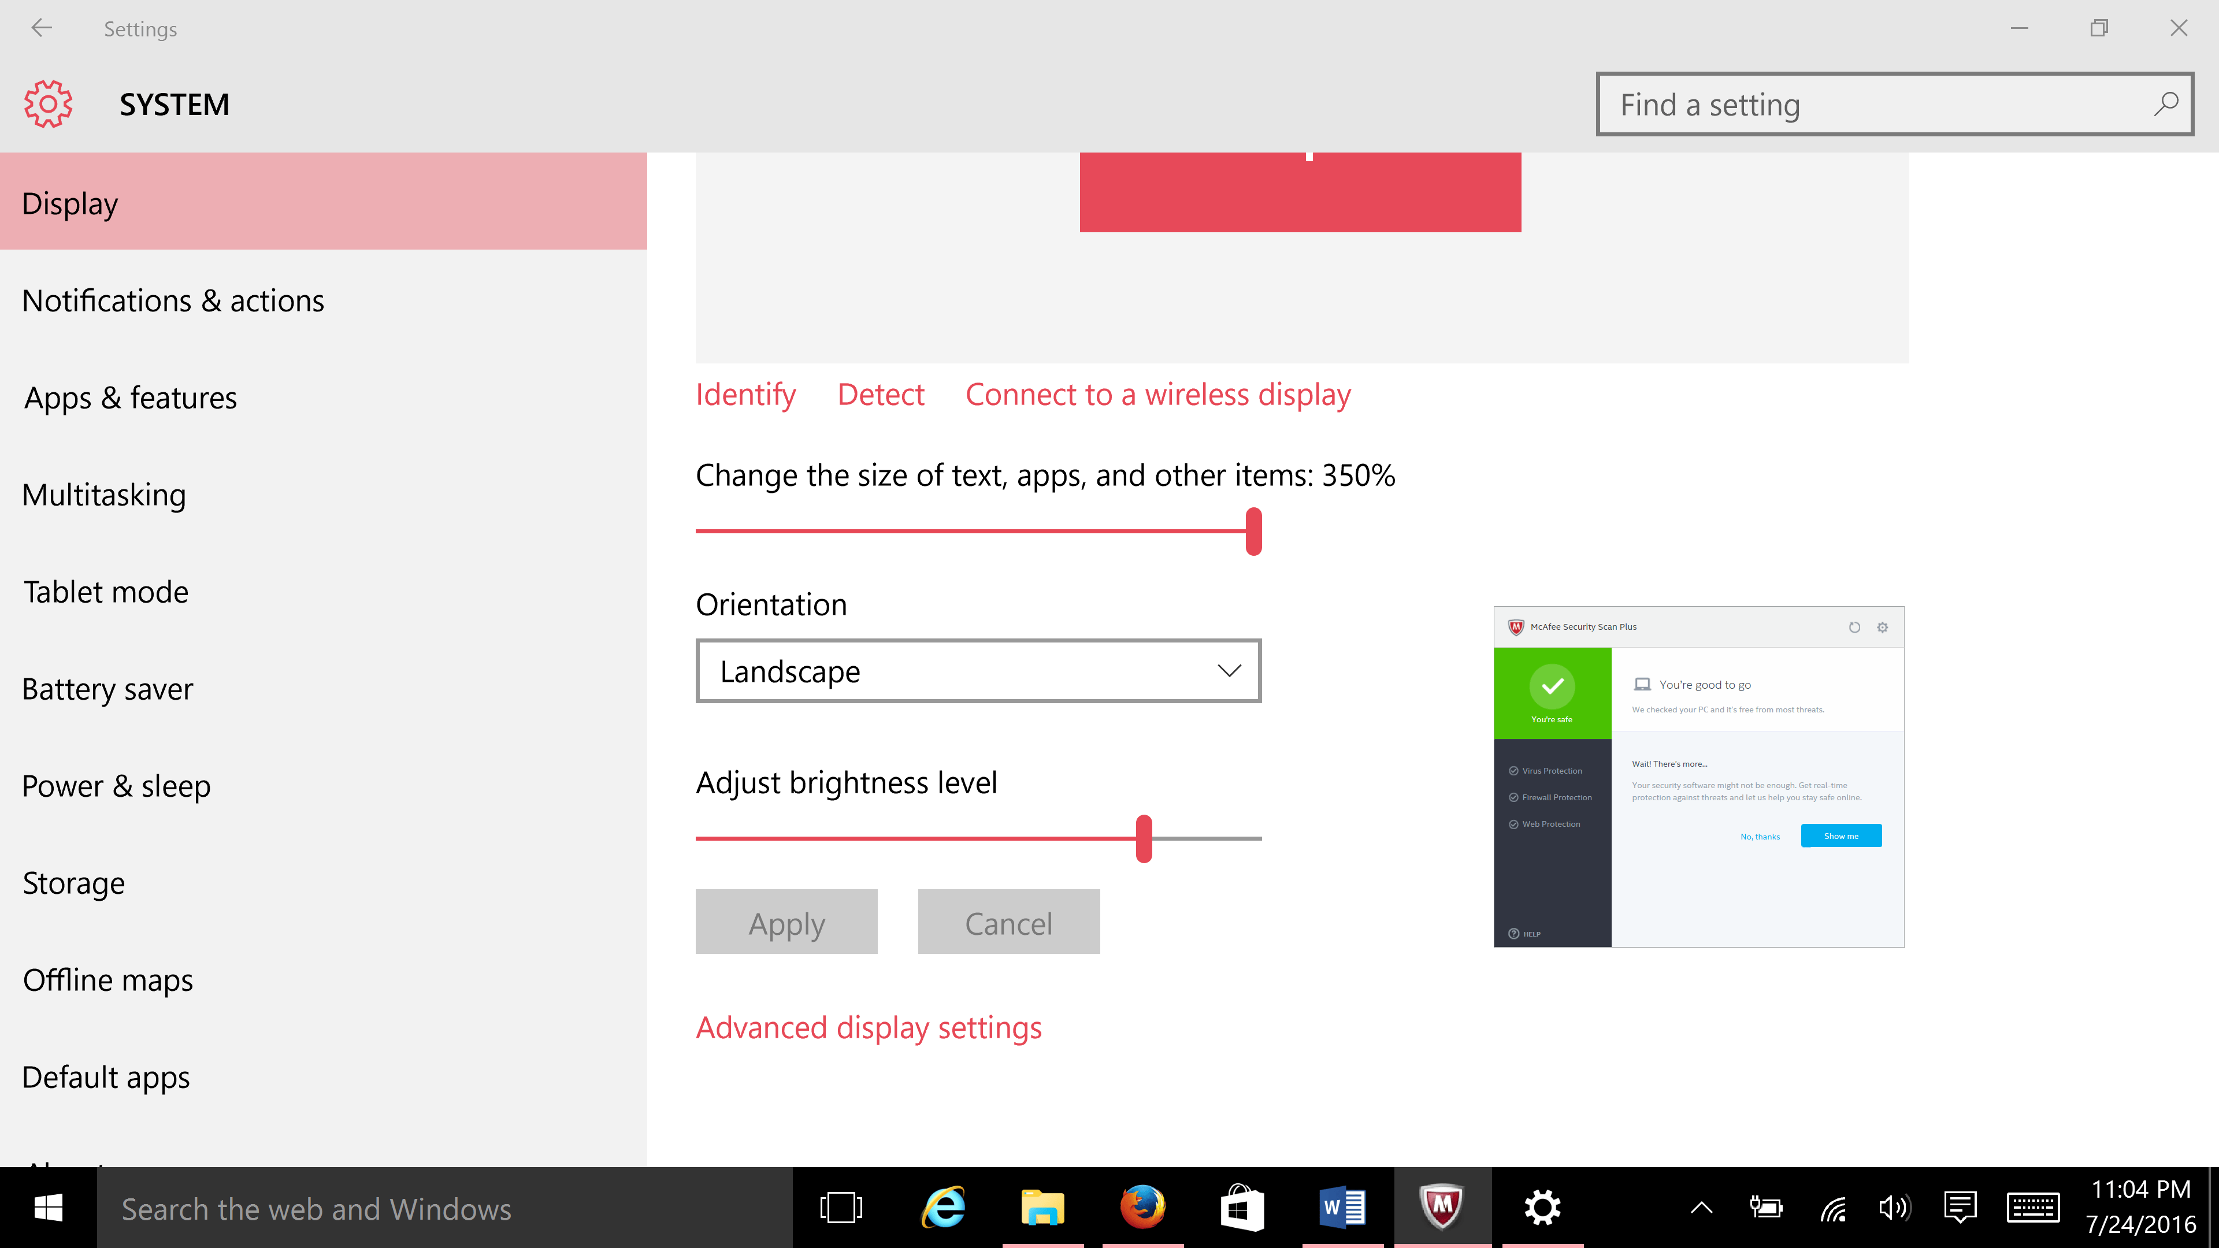Open Windows Store taskbar icon
This screenshot has height=1248, width=2219.
(1241, 1208)
